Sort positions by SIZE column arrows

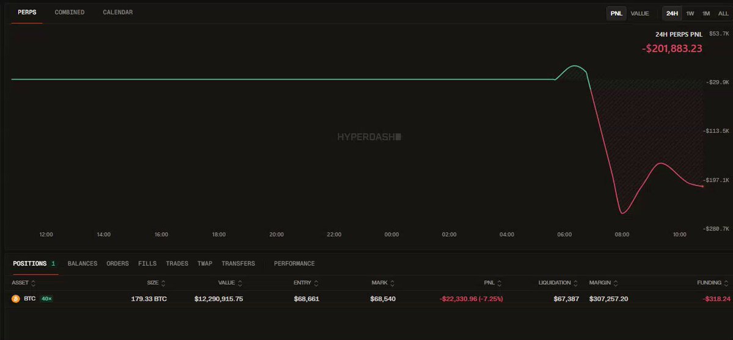coord(163,283)
